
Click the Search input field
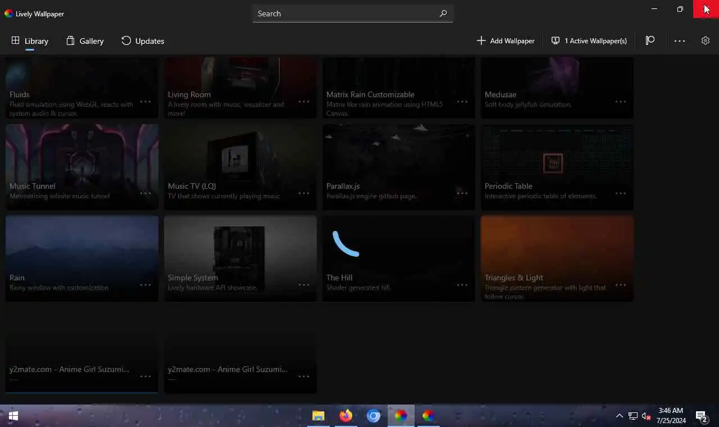click(353, 13)
